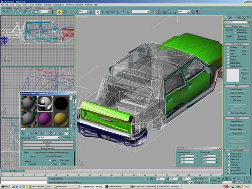Select the Move tool highlighted in yellow
252x189 pixels.
(x=59, y=12)
